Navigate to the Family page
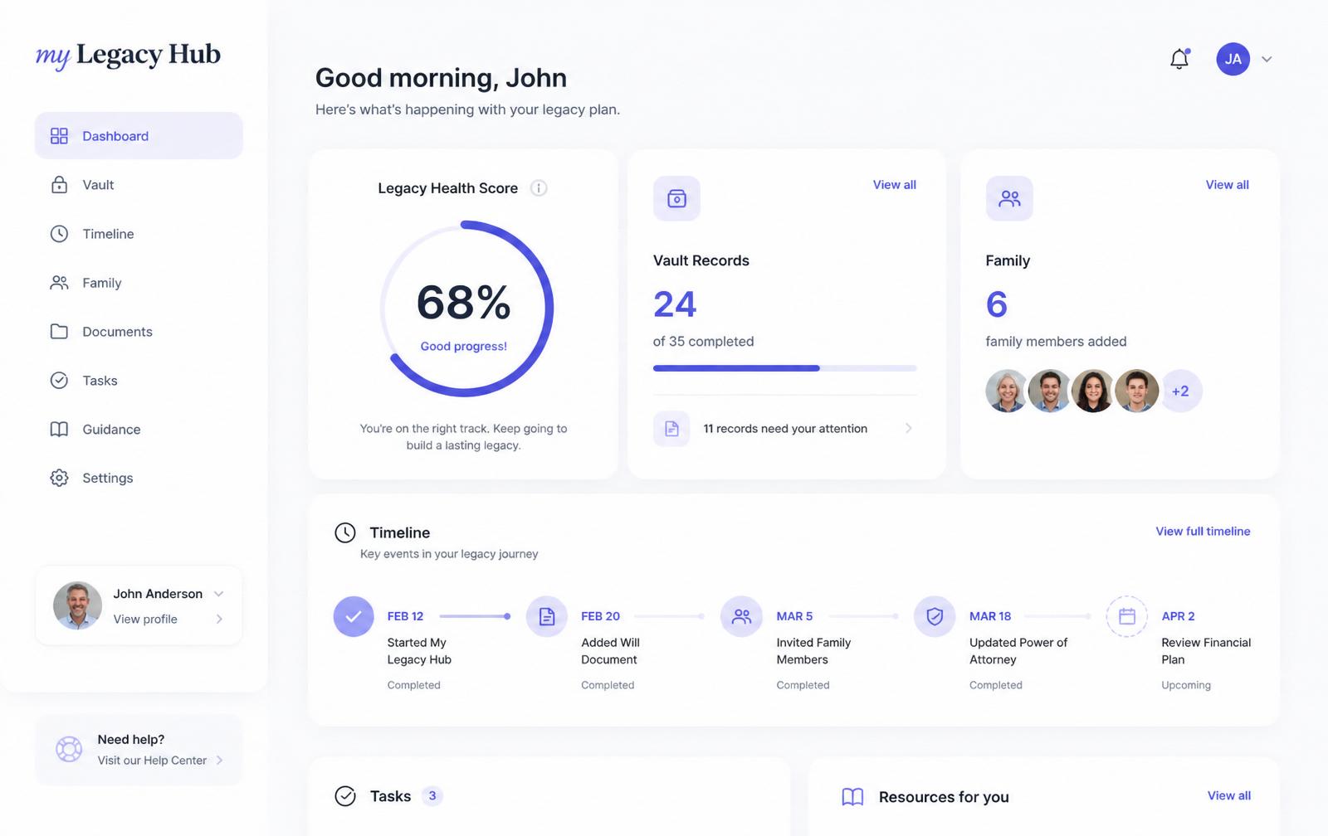Screen dimensions: 1328x836 click(139, 283)
